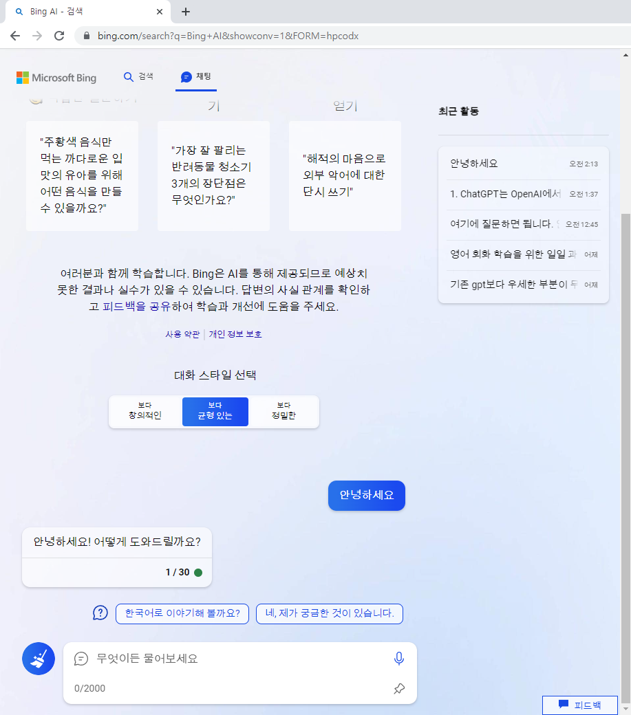This screenshot has height=715, width=631.
Task: Click suggestion 네, 제가 궁금한 것이 있습니다.
Action: pyautogui.click(x=330, y=613)
